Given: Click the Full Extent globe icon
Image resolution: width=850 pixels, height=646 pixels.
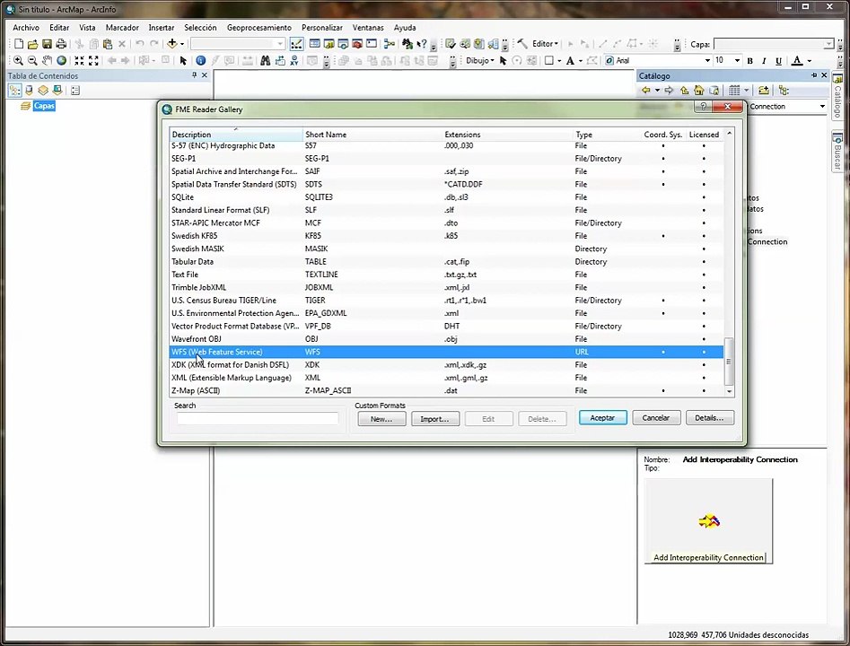Looking at the screenshot, I should click(x=61, y=61).
